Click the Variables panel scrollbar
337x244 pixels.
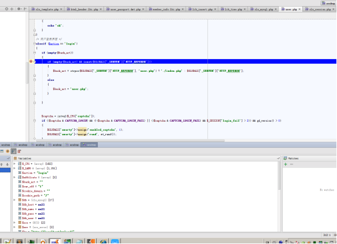coord(279,176)
